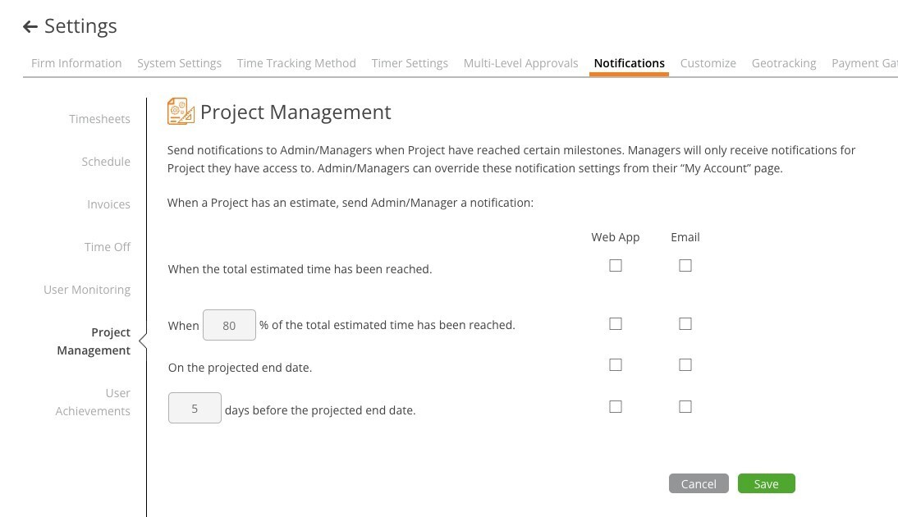Click the Settings page title
Screen dimensions: 898x517
[80, 26]
